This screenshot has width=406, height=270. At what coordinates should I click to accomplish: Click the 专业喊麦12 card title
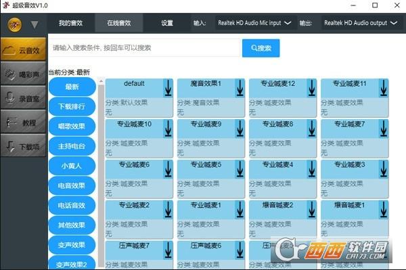pos(277,84)
